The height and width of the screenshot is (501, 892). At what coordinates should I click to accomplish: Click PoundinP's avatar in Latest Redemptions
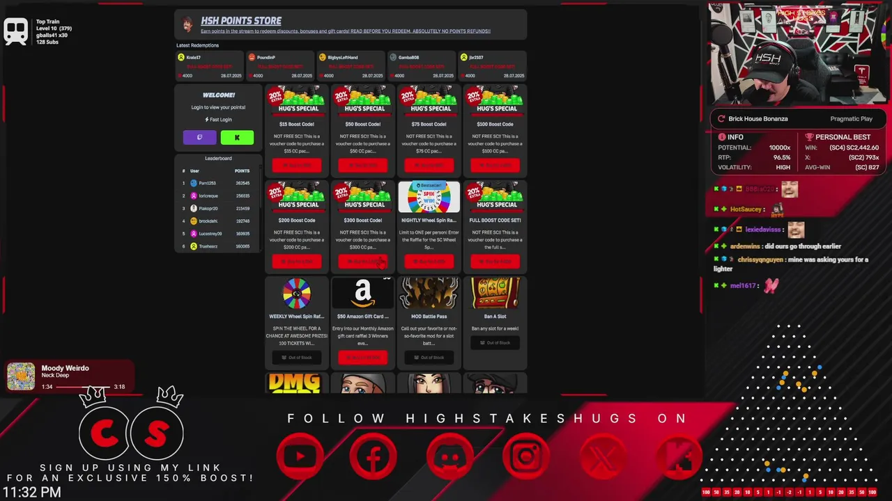252,57
